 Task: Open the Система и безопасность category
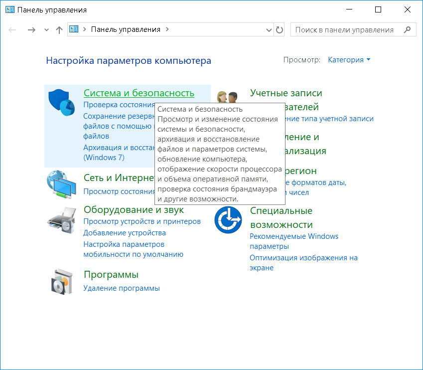[139, 93]
